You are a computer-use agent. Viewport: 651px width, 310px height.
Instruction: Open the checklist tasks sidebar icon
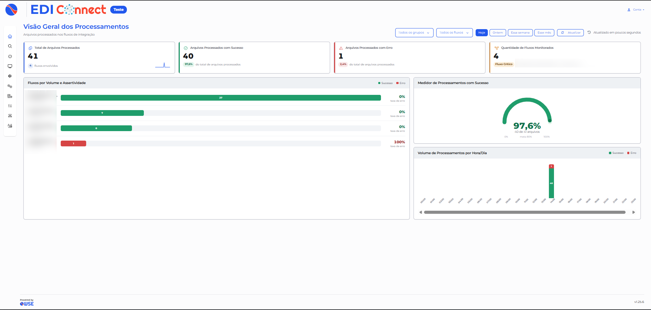click(10, 106)
